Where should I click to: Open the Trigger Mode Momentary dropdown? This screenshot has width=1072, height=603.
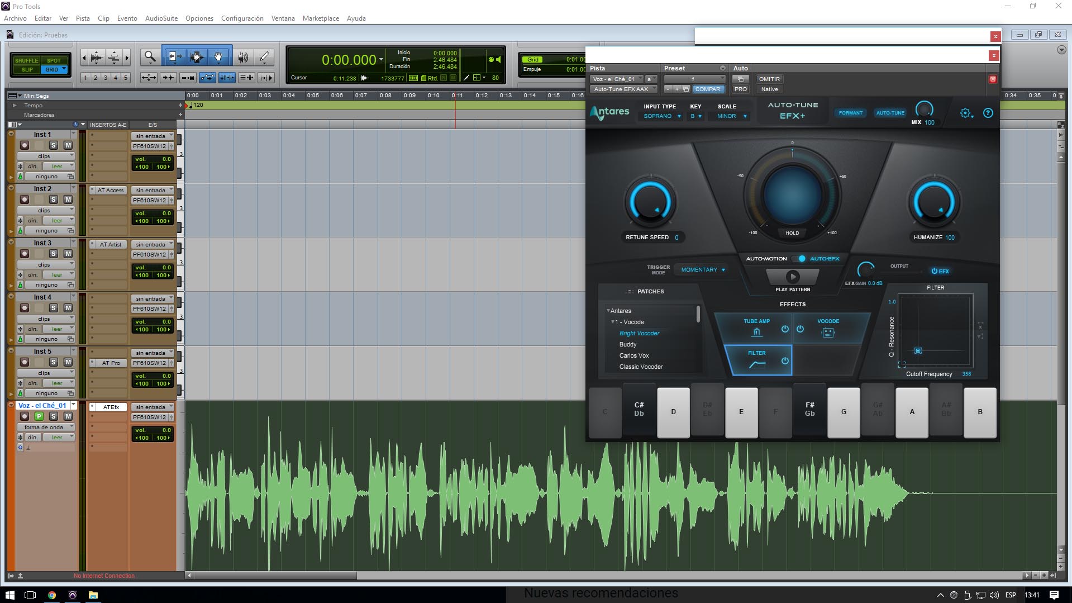701,269
